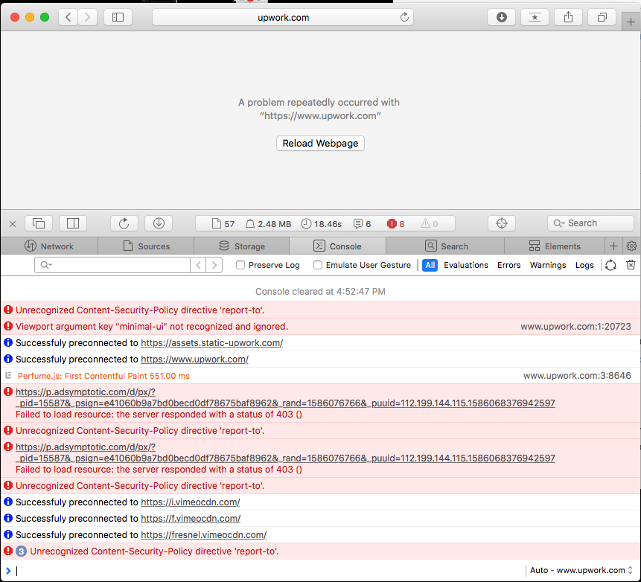Click the 2.48 MB transfer size indicator

click(268, 223)
